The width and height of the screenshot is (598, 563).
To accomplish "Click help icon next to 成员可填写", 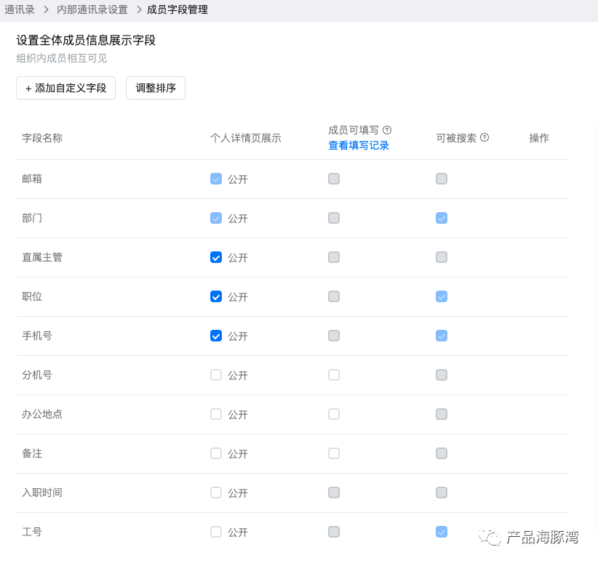I will click(x=387, y=130).
